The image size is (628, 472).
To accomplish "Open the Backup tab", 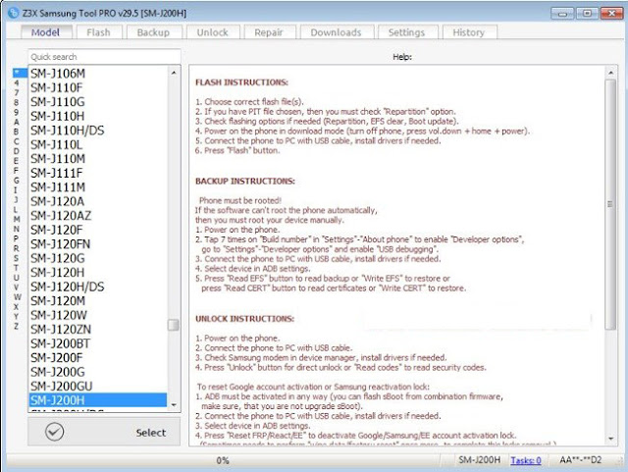I will (x=153, y=32).
